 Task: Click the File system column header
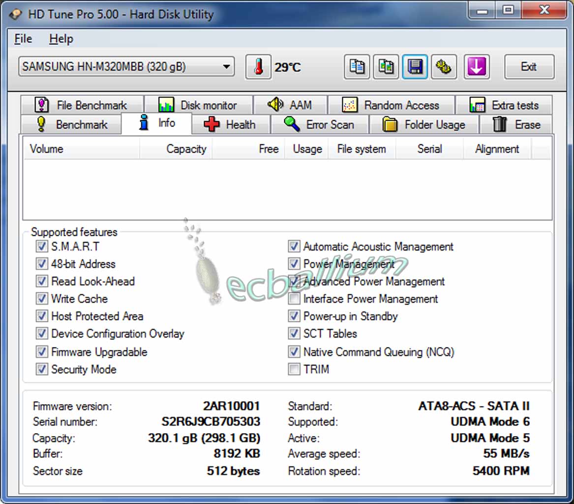[x=362, y=149]
